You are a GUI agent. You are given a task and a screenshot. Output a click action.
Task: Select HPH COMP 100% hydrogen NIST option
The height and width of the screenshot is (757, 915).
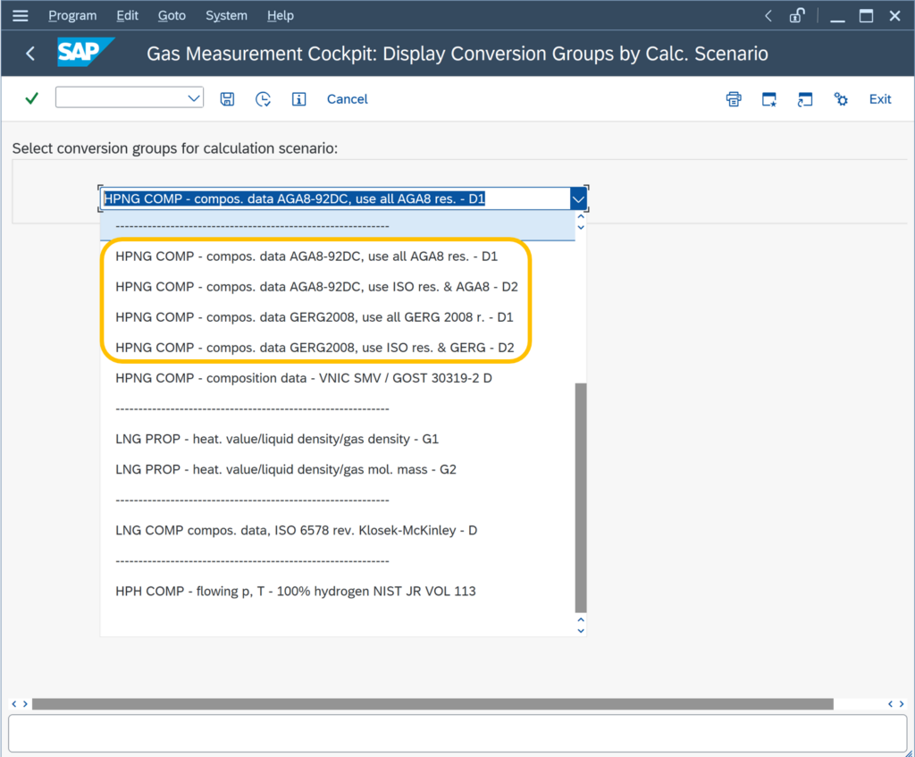[x=295, y=592]
